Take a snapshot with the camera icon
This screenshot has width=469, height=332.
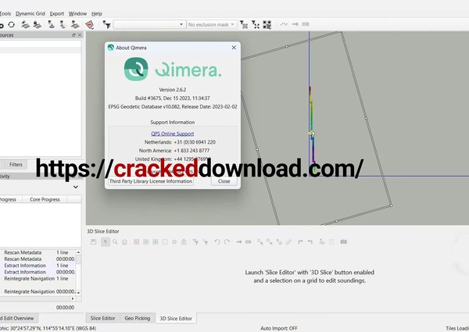pyautogui.click(x=343, y=241)
